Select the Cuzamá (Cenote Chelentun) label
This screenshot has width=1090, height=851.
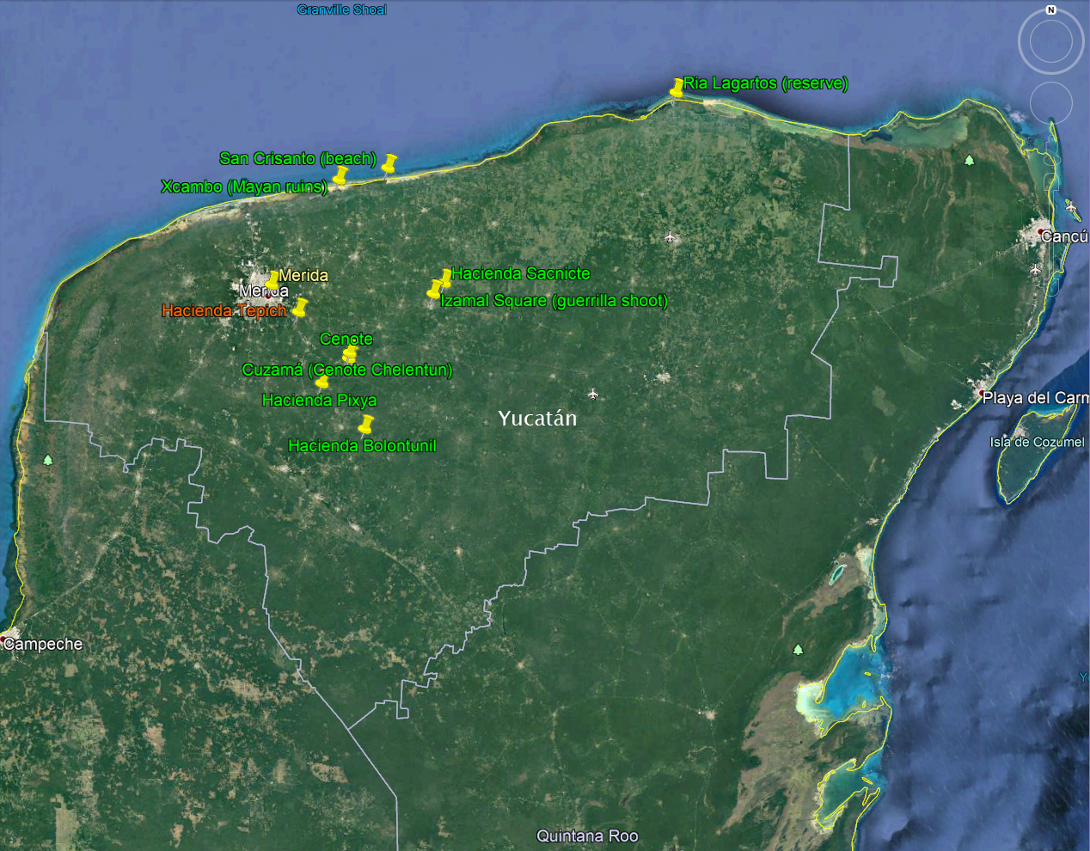[x=346, y=370]
